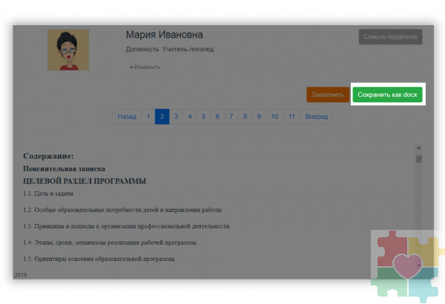Select page 5 in pagination
This screenshot has height=304, width=445.
coord(203,116)
